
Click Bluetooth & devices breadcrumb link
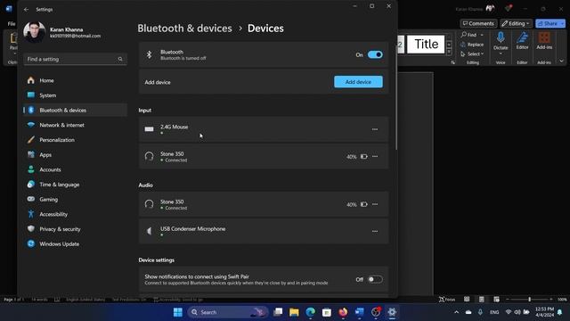tap(184, 29)
